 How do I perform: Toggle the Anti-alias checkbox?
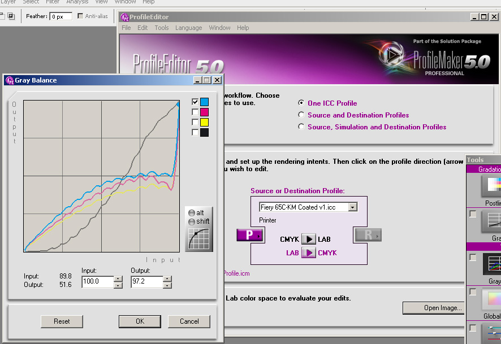pos(80,16)
